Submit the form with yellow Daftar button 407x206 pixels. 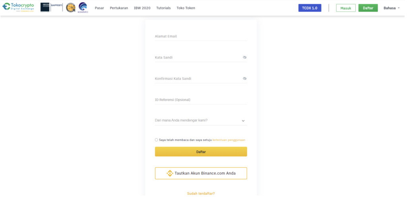(201, 152)
